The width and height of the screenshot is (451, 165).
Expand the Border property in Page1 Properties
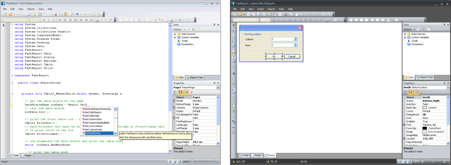(x=174, y=101)
